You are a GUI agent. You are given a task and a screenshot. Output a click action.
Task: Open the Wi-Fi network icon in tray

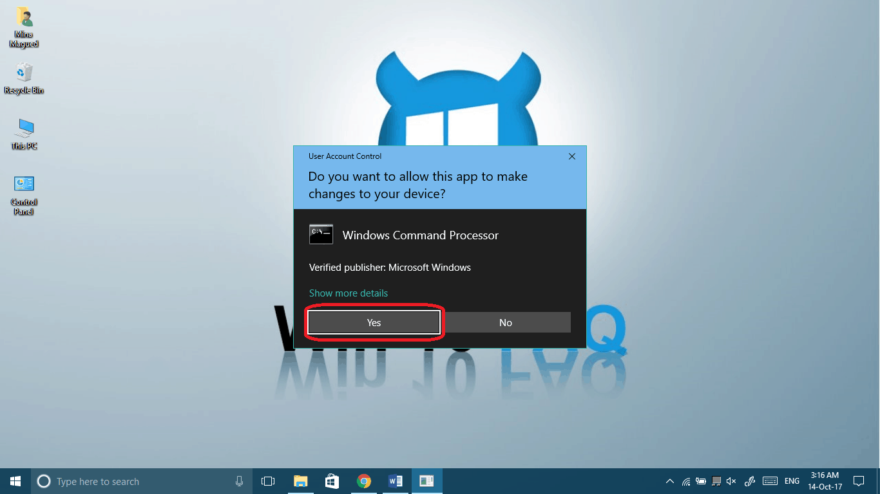pos(686,481)
